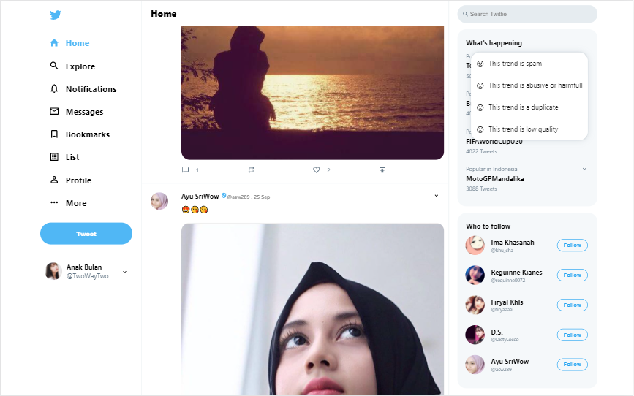
Task: Follow D.S.
Action: (x=572, y=335)
